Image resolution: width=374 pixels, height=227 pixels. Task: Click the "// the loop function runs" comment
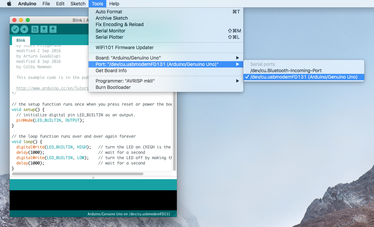74,136
